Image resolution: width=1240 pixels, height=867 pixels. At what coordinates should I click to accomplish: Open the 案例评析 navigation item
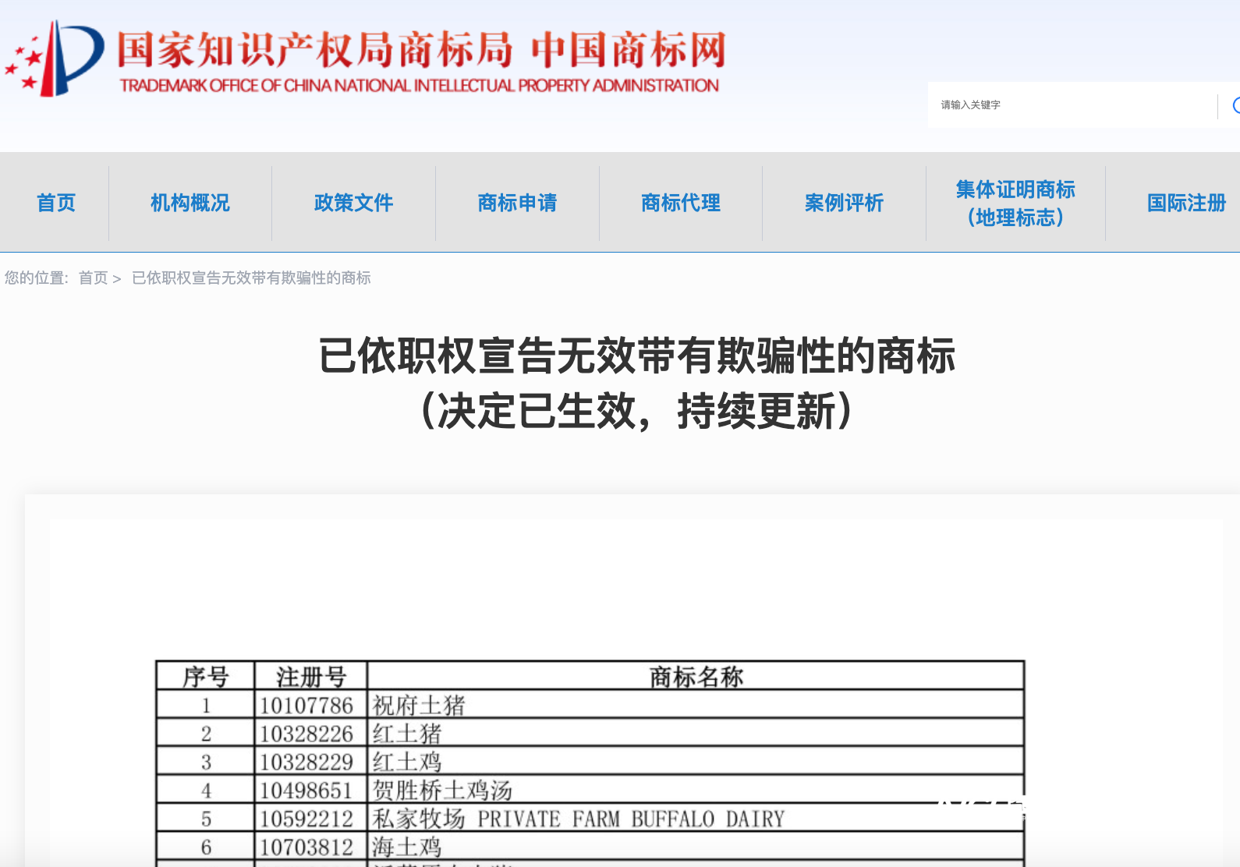[845, 203]
